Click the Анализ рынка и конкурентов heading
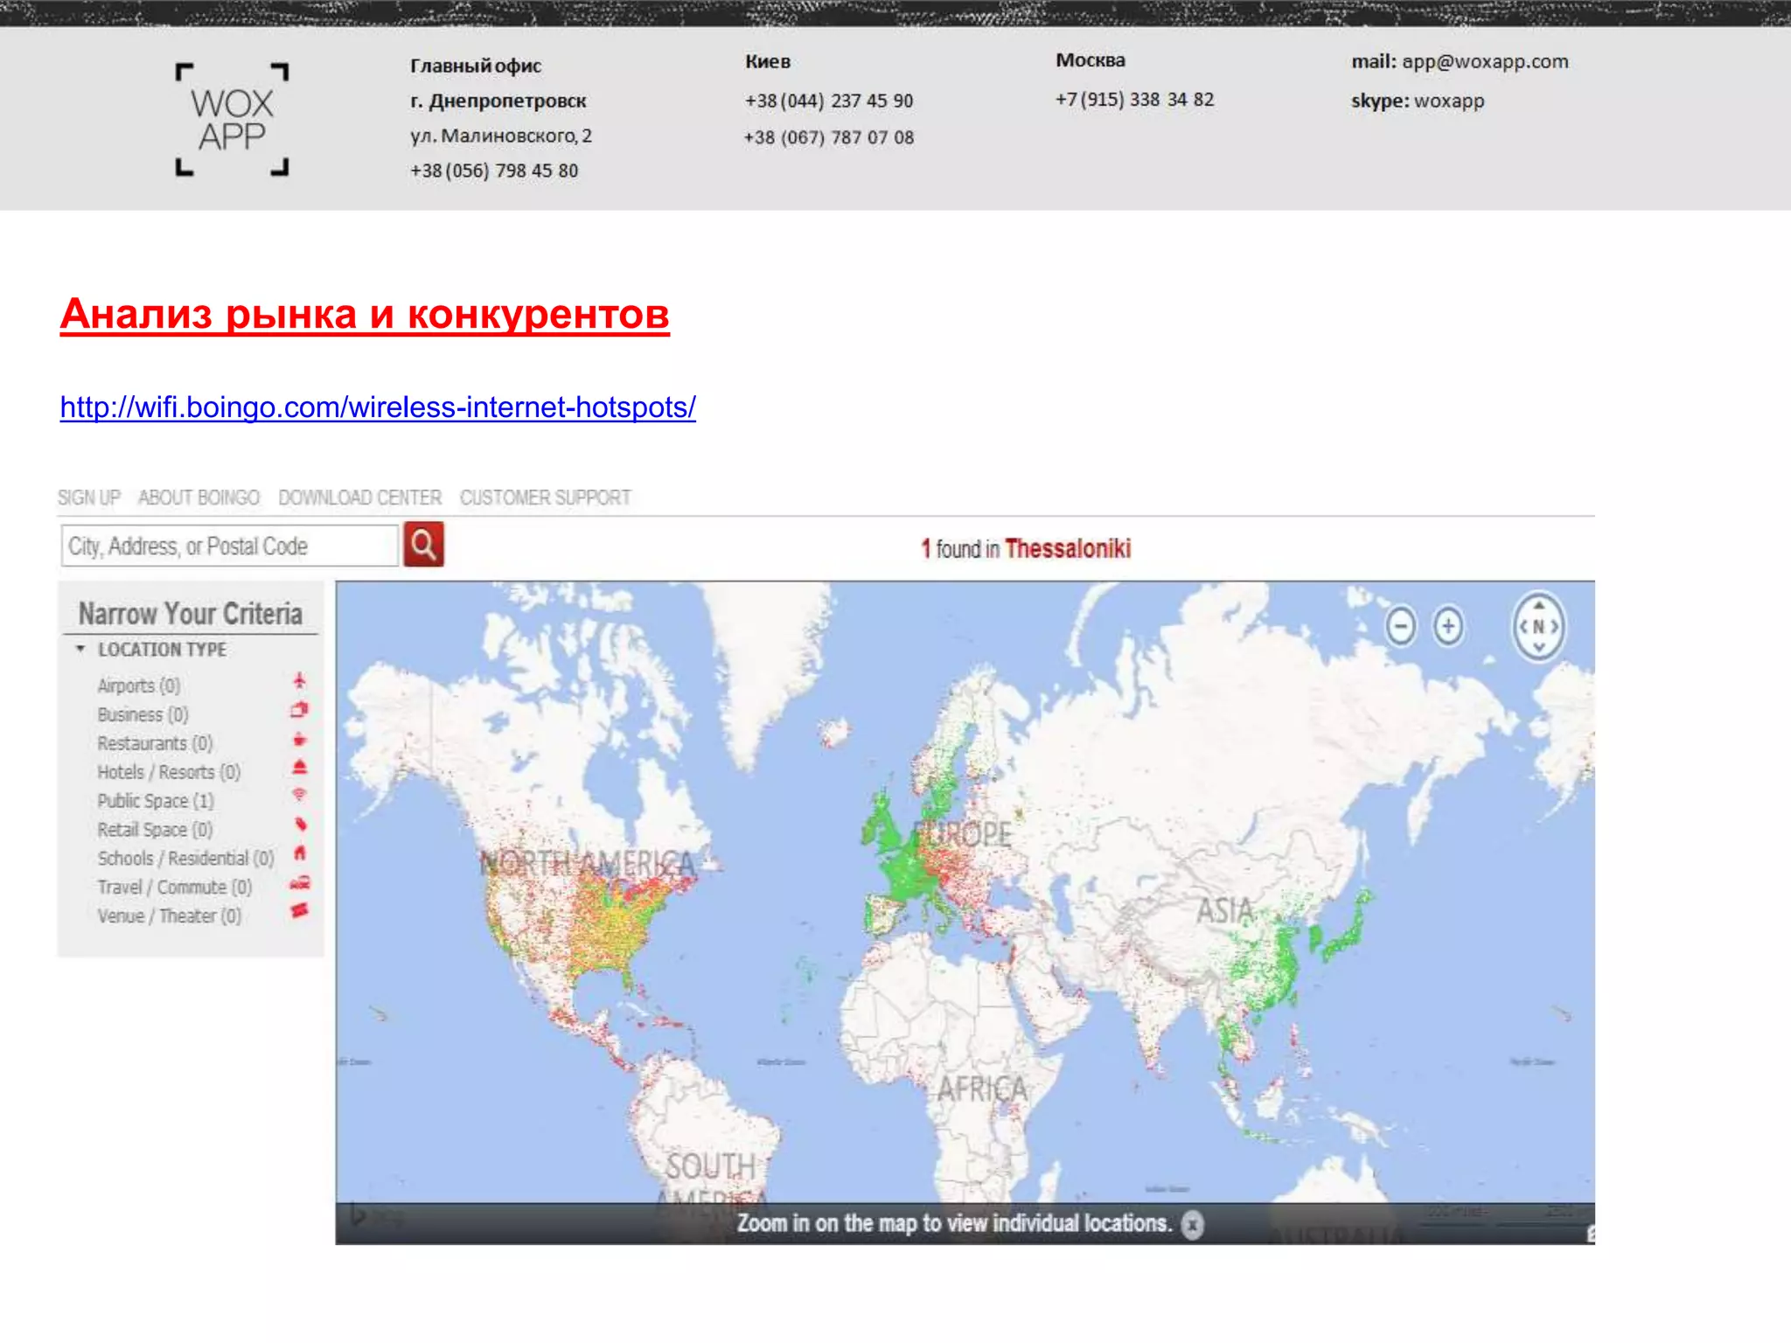Screen dimensions: 1791x1343 pyautogui.click(x=365, y=314)
